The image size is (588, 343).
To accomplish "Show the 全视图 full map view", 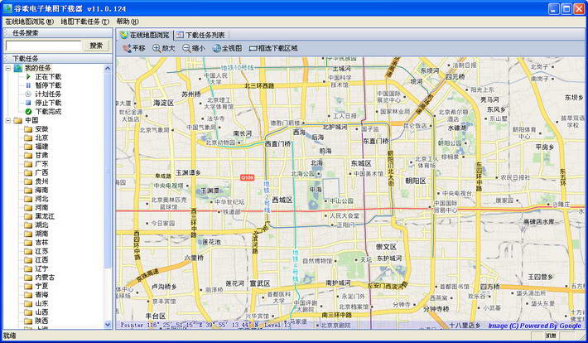I will (227, 48).
